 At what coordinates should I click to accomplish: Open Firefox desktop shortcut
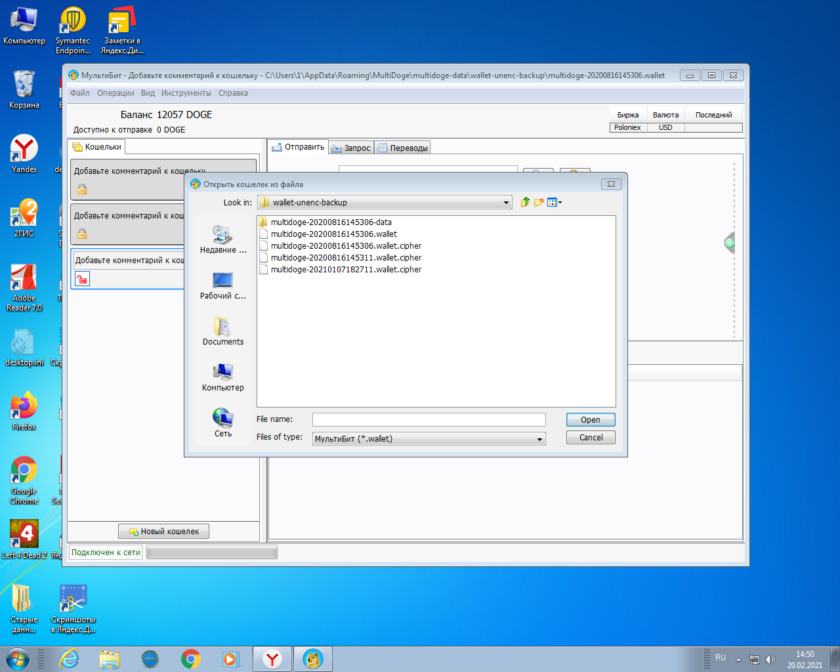[x=24, y=411]
